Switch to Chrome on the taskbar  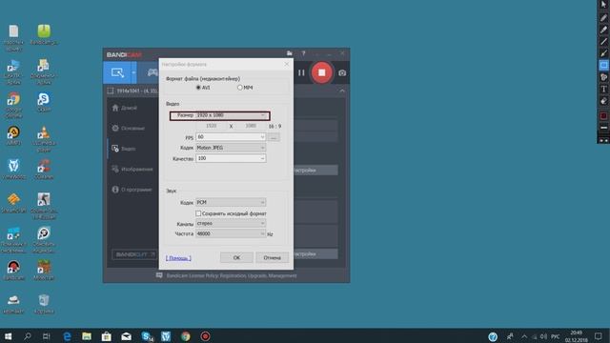(x=186, y=336)
